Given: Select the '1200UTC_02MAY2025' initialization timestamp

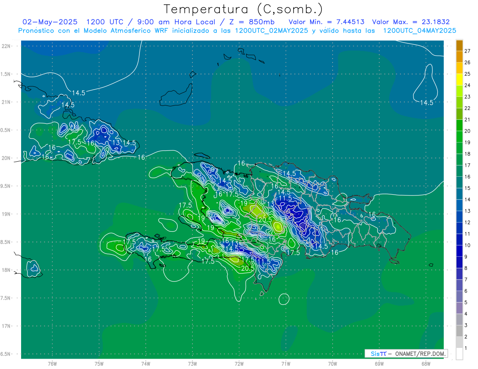Looking at the screenshot, I should 271,31.
